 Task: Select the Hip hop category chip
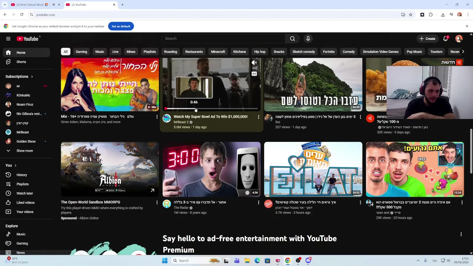click(260, 52)
